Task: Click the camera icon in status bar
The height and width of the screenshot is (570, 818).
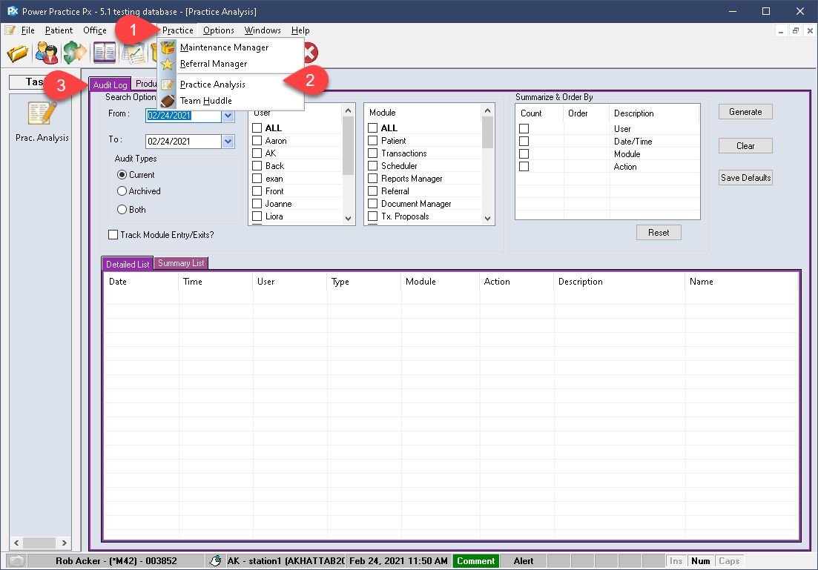Action: 17,561
